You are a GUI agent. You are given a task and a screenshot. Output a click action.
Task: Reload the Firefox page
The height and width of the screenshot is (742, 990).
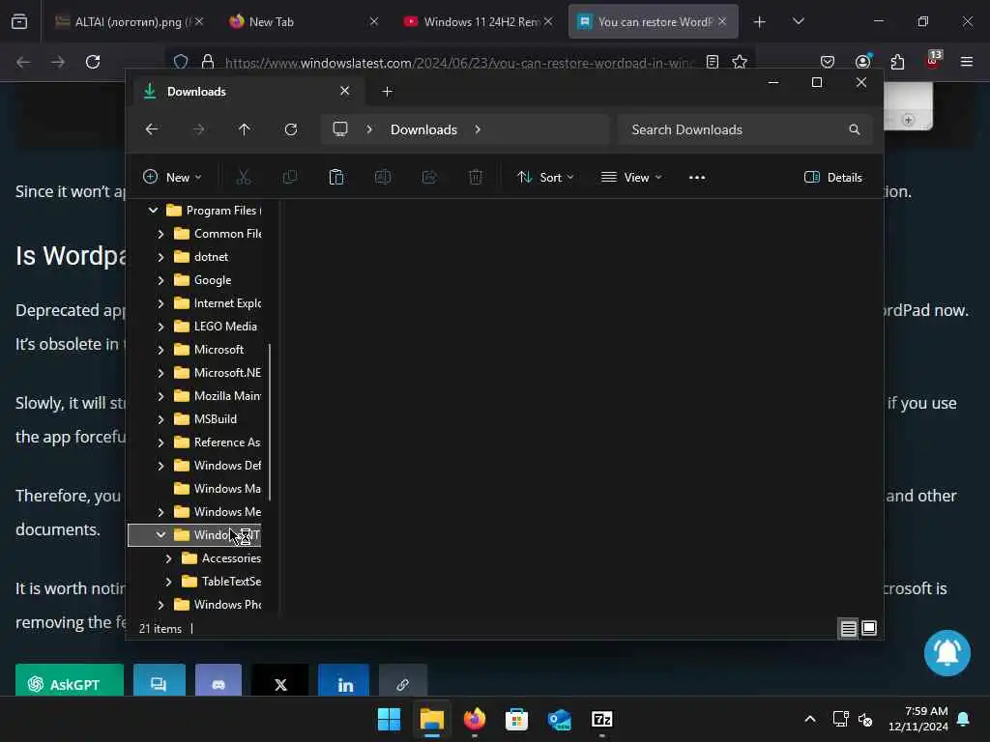[93, 62]
